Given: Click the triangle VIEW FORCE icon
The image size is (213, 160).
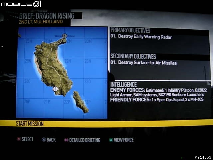Looking at the screenshot, I should [x=111, y=140].
